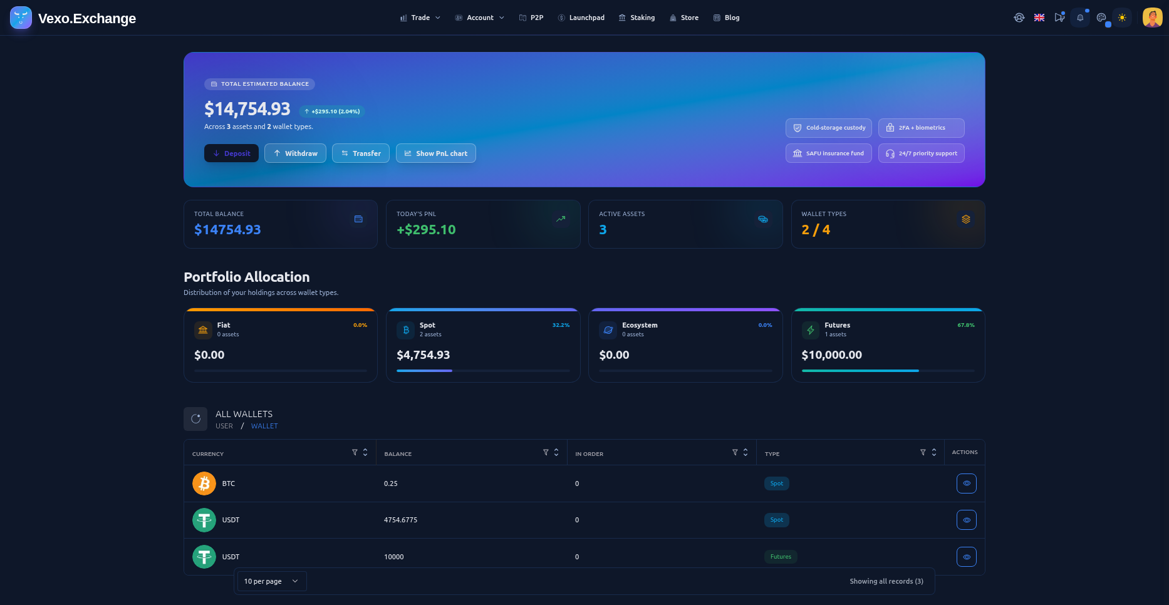Click the Wallet Types layers icon
Viewport: 1169px width, 605px height.
pos(966,219)
